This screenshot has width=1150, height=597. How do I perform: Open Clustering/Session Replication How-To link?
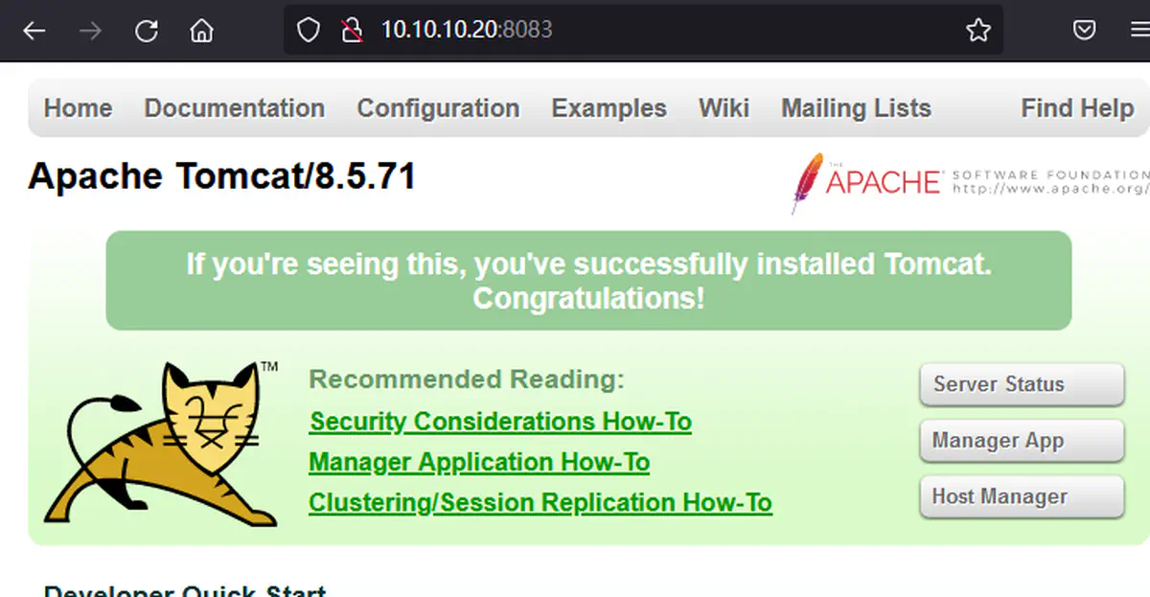[540, 502]
